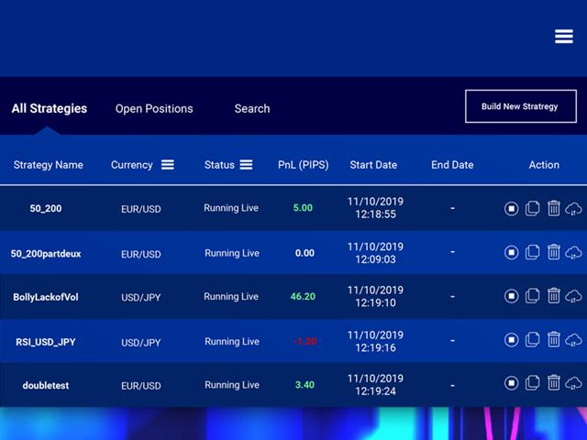Click cloud icon for RSI_USD_JPY strategy
Viewport: 587px width, 440px height.
tap(574, 340)
